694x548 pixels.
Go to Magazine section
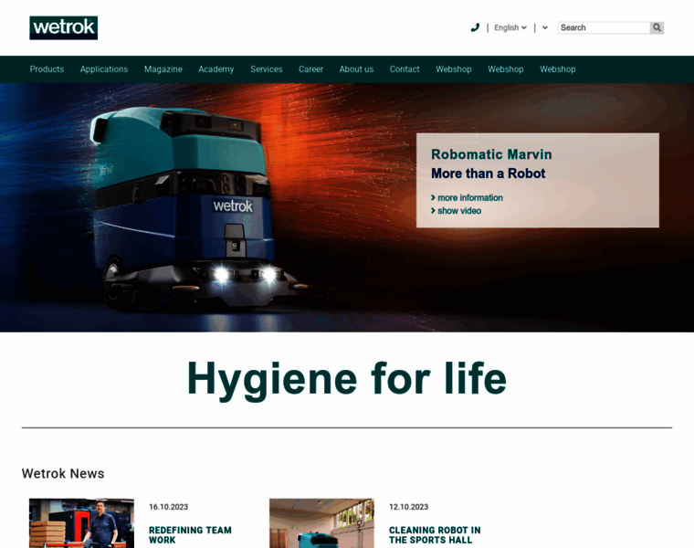coord(163,69)
